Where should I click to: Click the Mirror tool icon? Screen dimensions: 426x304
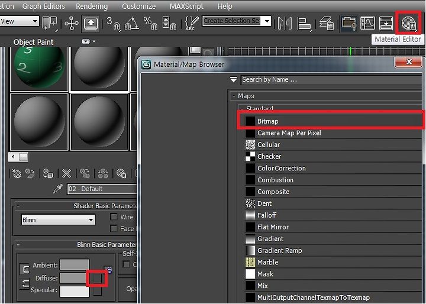[x=285, y=24]
